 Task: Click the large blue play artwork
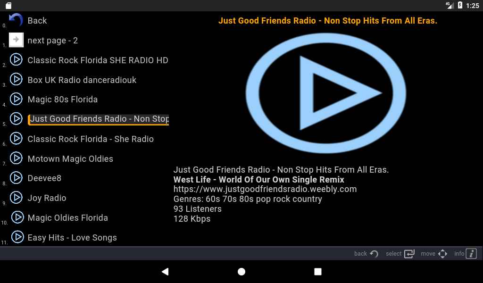(x=326, y=93)
